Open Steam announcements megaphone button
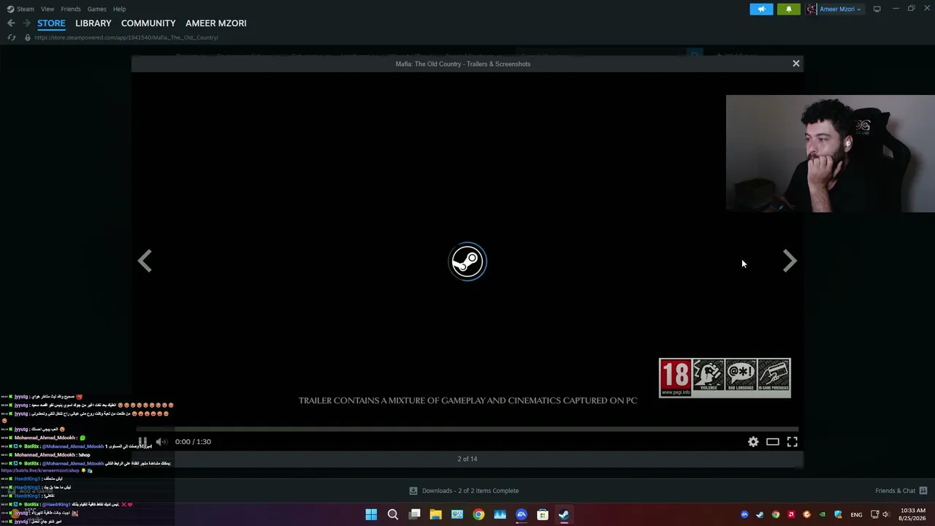The image size is (935, 526). click(x=761, y=9)
